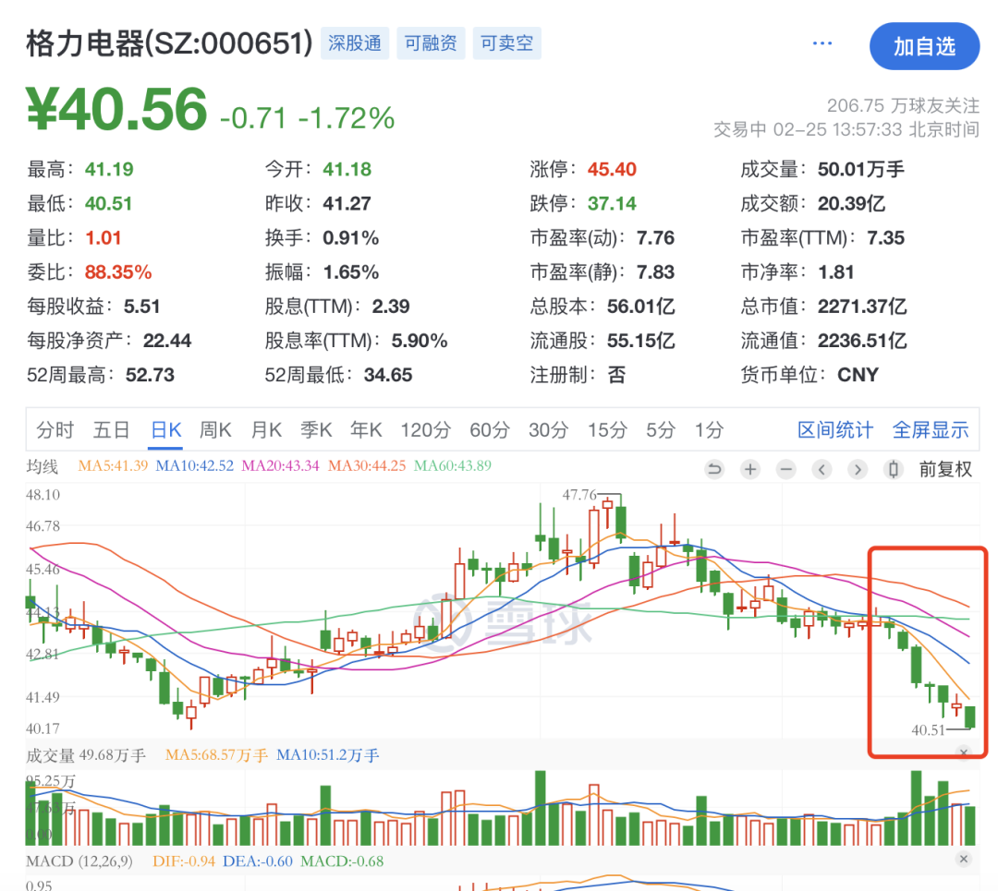Click the 52周最高 value 52.73
Image resolution: width=998 pixels, height=891 pixels.
[x=150, y=375]
